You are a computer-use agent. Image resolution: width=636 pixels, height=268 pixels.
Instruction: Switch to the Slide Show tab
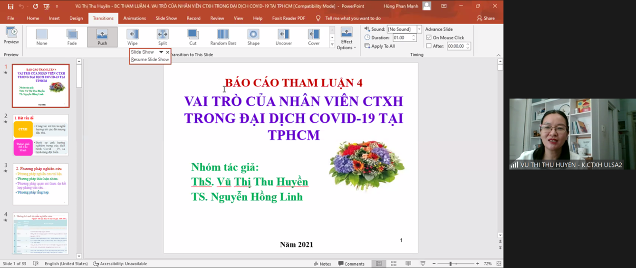pyautogui.click(x=166, y=18)
